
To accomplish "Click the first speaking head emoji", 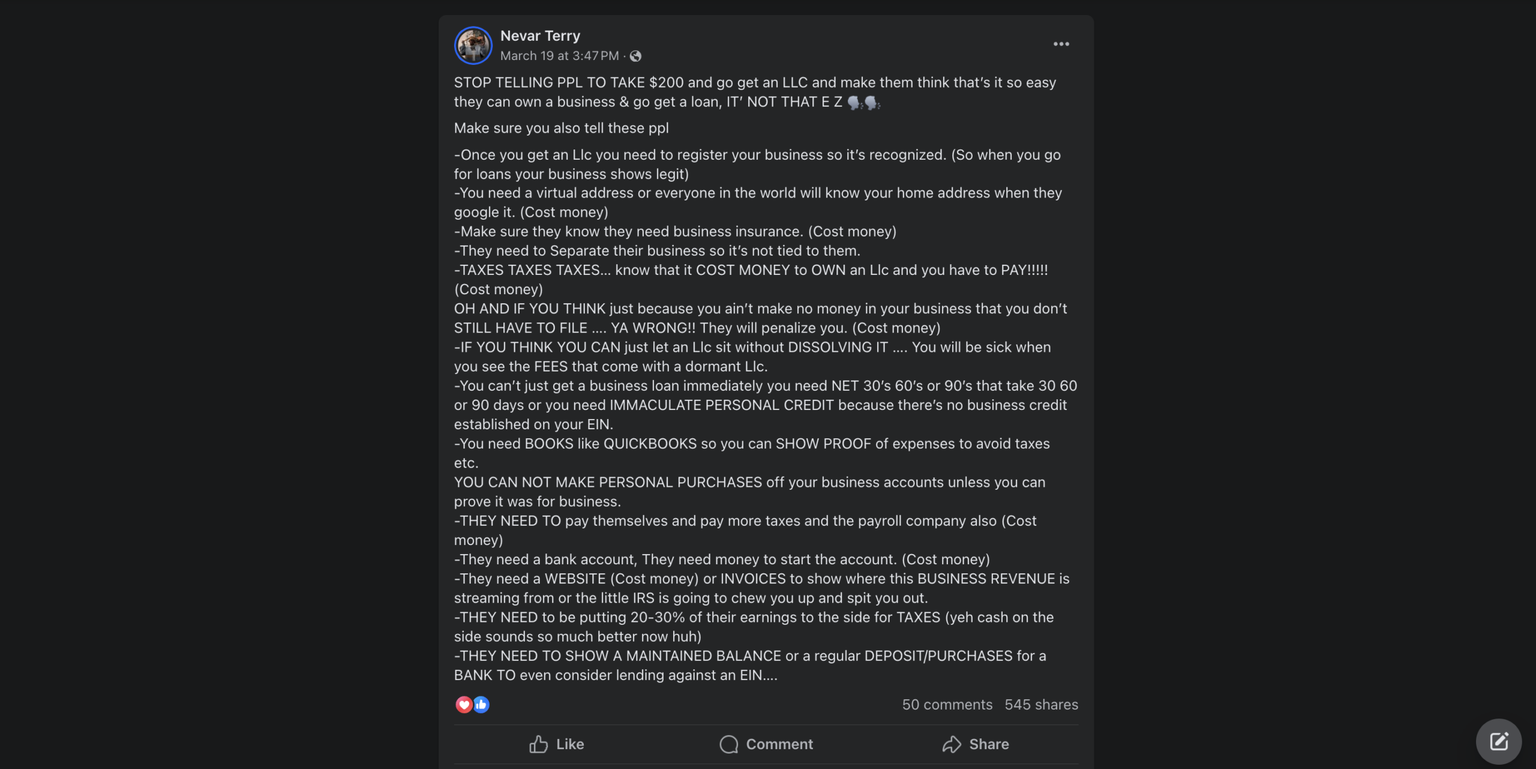I will pos(854,103).
